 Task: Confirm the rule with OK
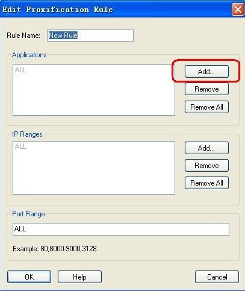point(29,277)
